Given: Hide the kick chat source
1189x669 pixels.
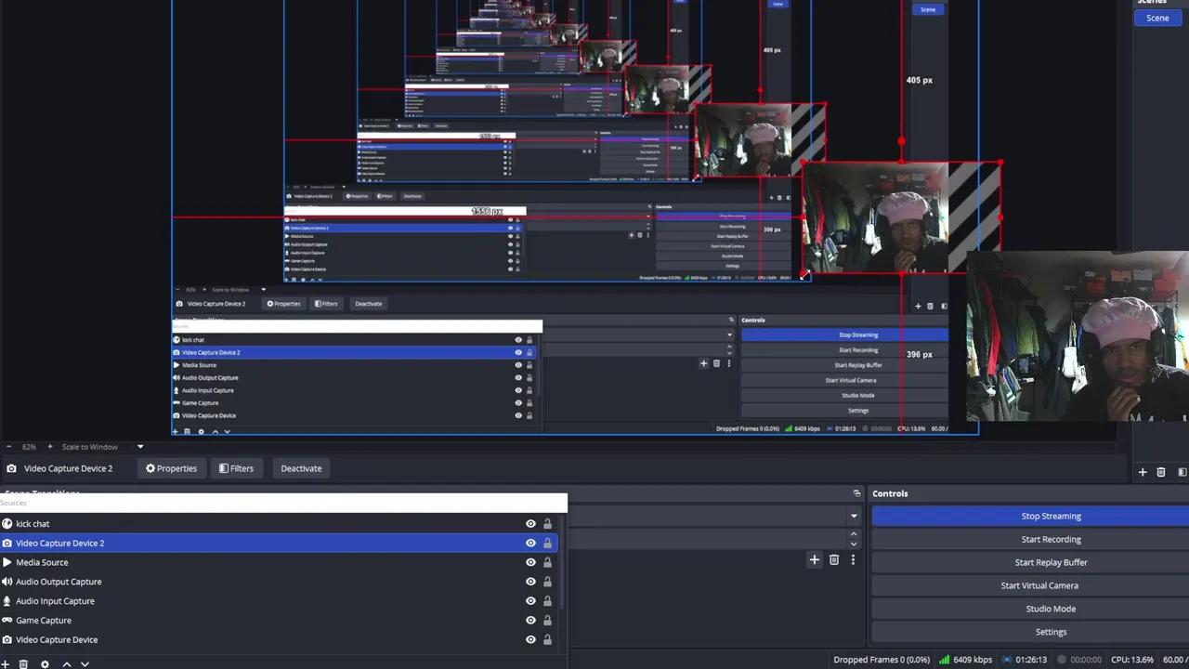Looking at the screenshot, I should click(x=530, y=524).
